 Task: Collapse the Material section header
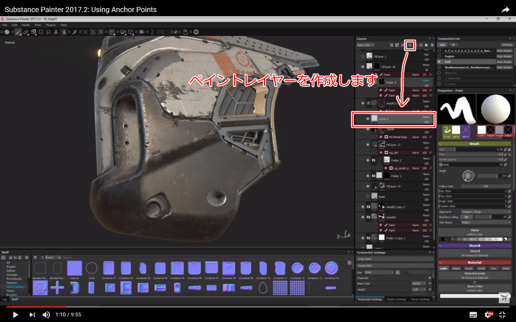pos(474,262)
